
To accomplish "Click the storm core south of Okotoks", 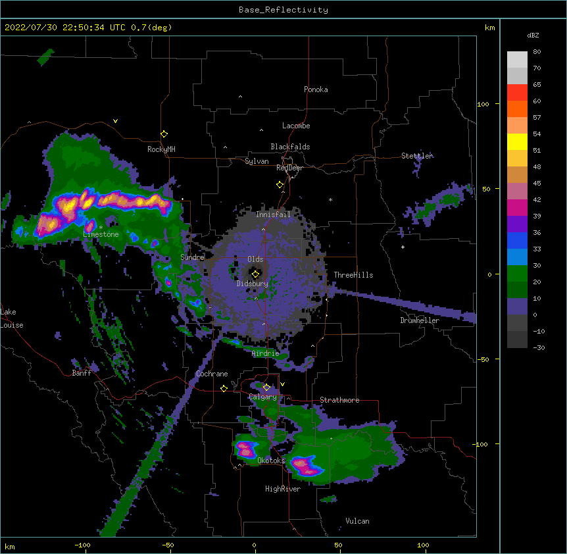I will [x=306, y=467].
